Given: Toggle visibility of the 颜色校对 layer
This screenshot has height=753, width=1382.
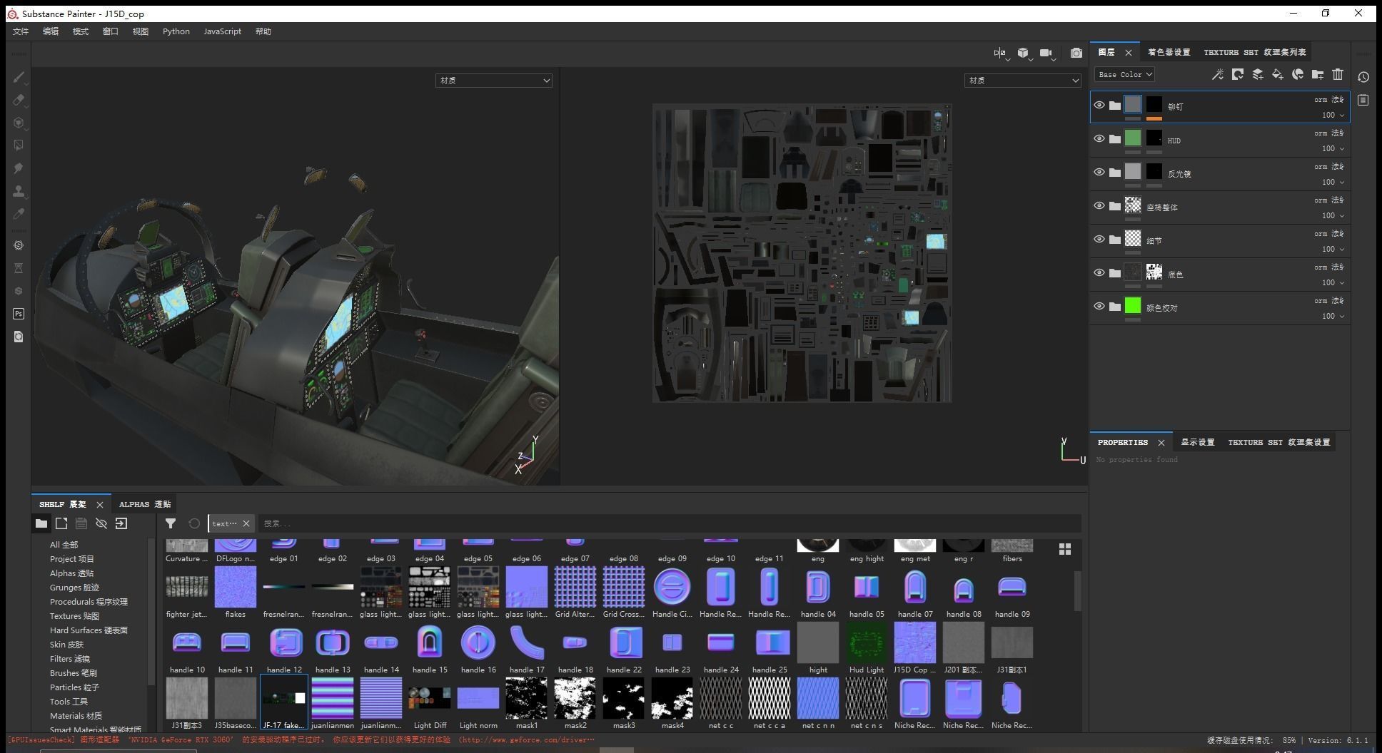Looking at the screenshot, I should point(1099,307).
